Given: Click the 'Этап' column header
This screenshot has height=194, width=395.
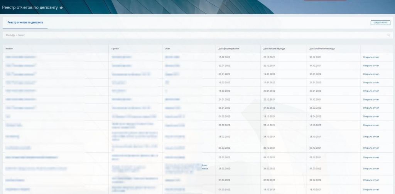Looking at the screenshot, I should click(x=167, y=49).
